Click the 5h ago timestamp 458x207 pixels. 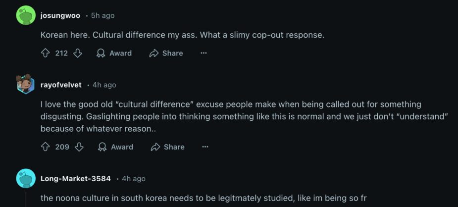[102, 15]
